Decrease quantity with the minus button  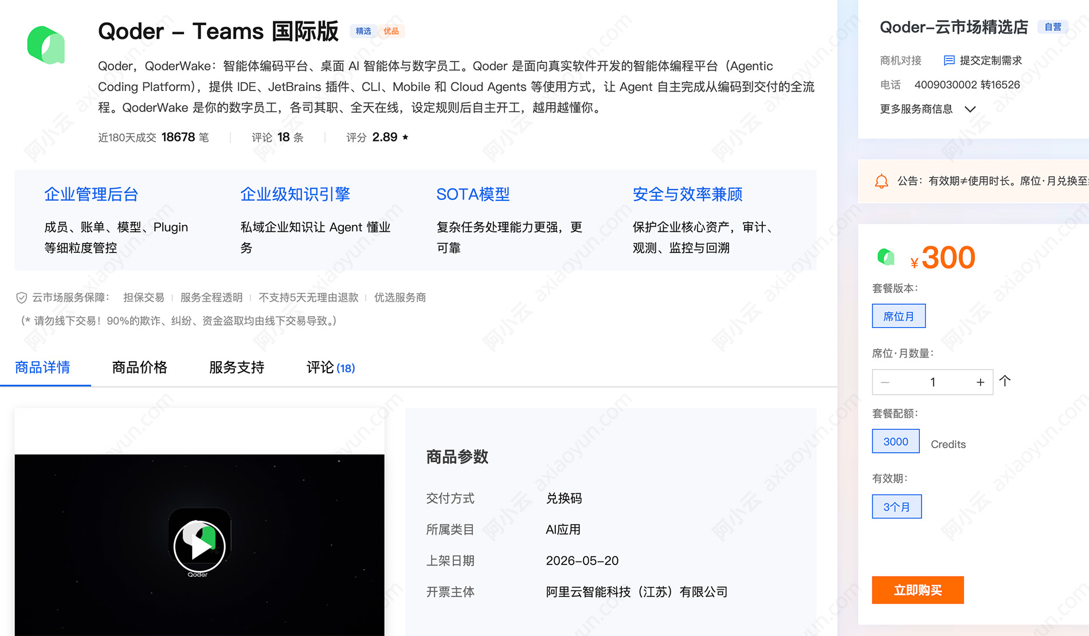(885, 382)
